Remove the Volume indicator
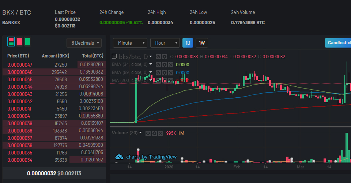Viewport: 351px width, 183px height. [x=161, y=133]
